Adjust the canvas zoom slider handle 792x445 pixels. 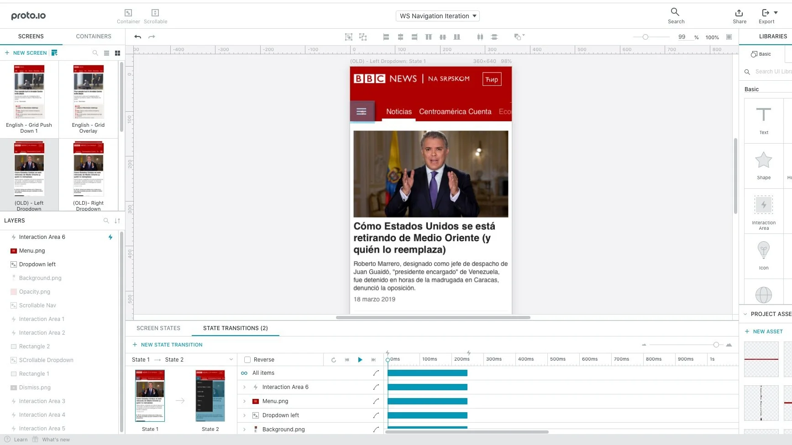[x=645, y=37]
